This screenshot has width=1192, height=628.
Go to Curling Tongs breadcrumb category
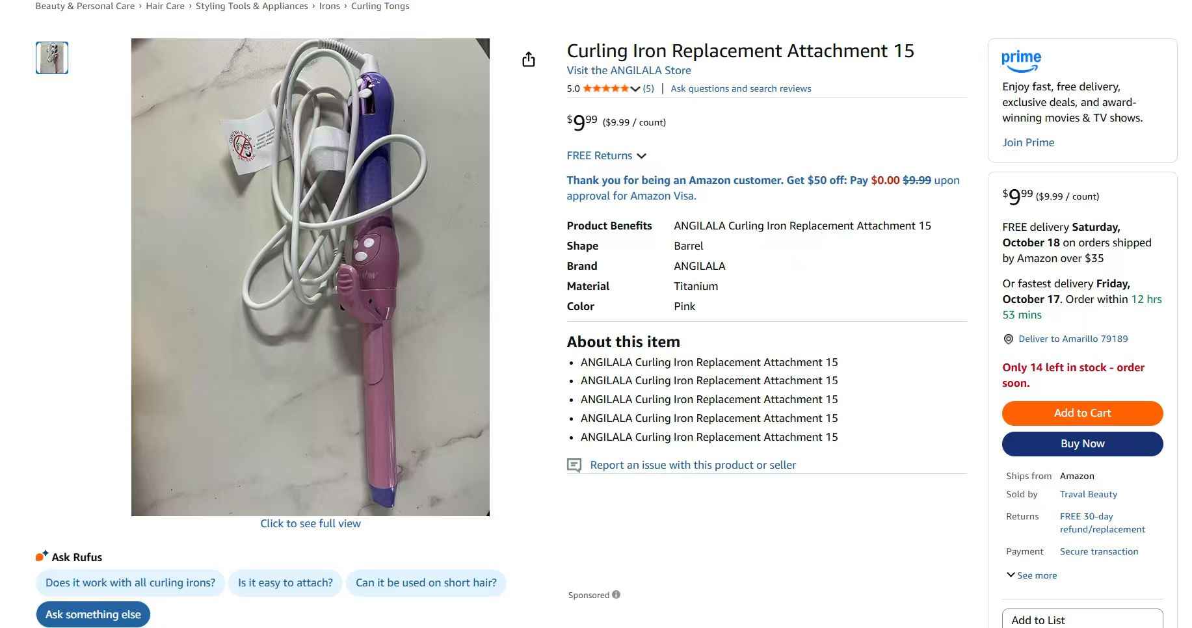point(380,7)
